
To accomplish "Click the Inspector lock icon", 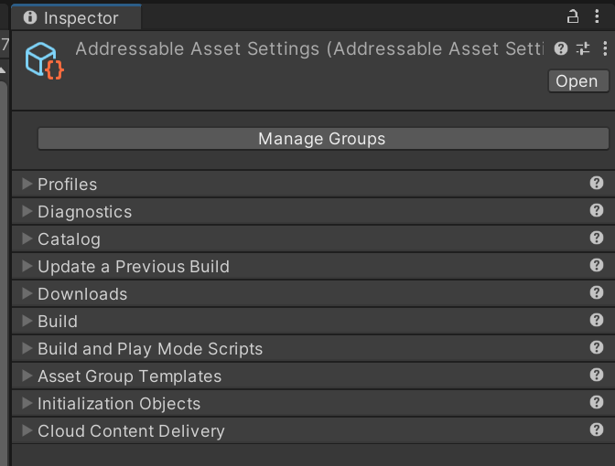I will [x=574, y=16].
